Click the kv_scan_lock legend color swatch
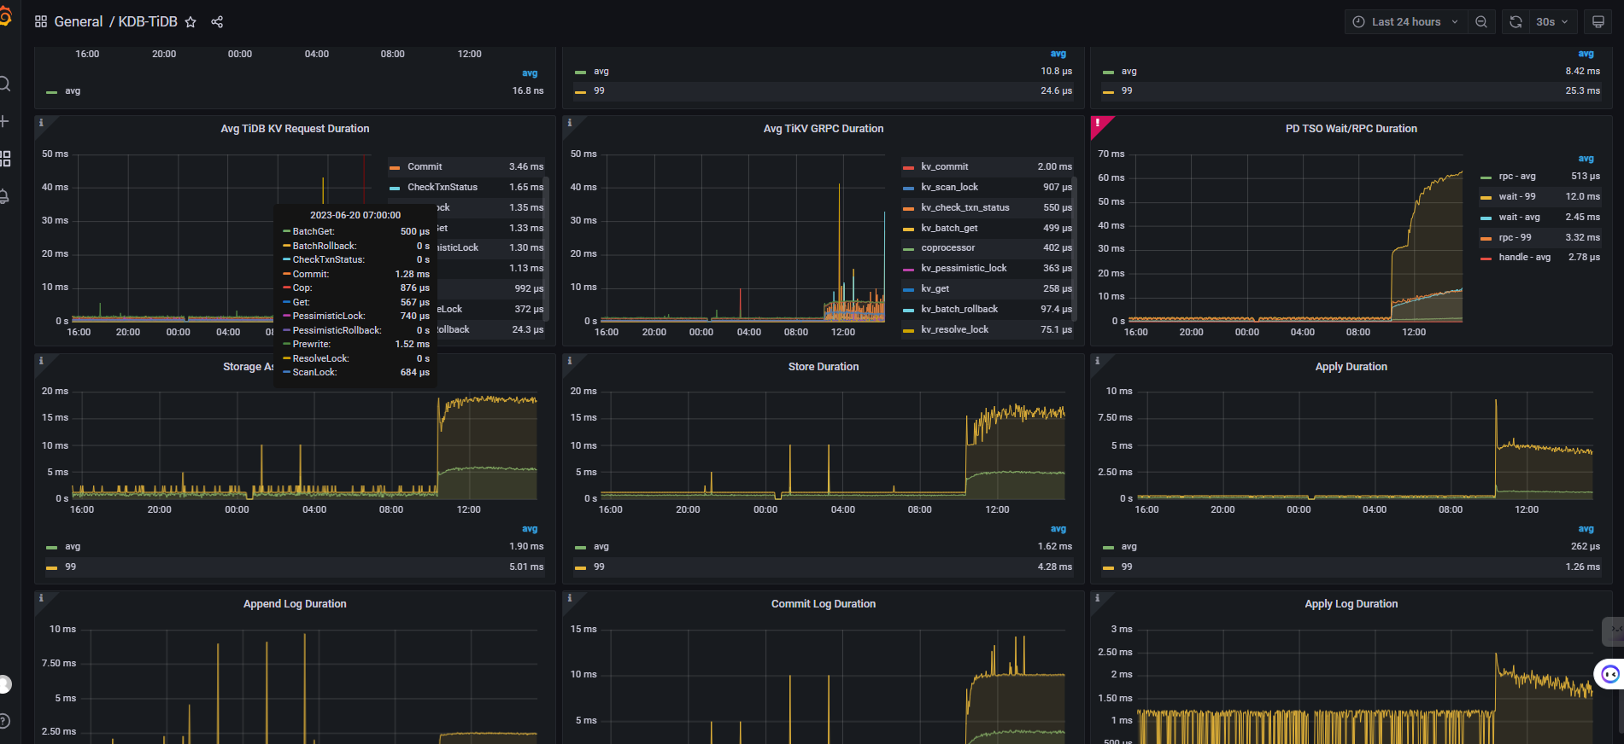The height and width of the screenshot is (744, 1624). point(908,188)
